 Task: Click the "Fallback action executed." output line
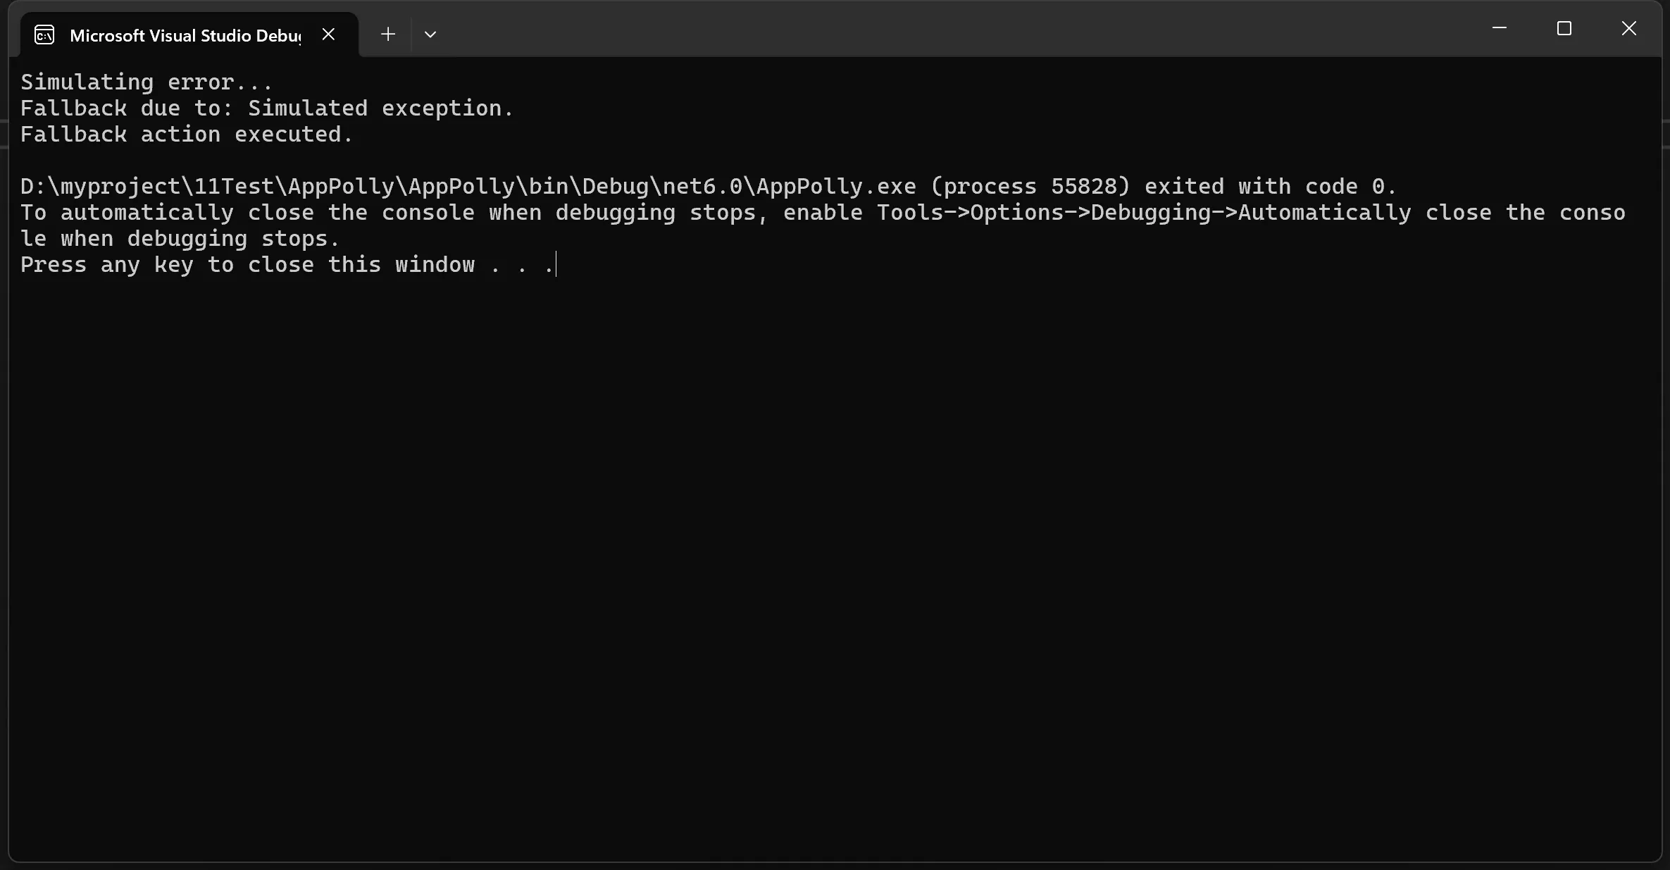(187, 135)
